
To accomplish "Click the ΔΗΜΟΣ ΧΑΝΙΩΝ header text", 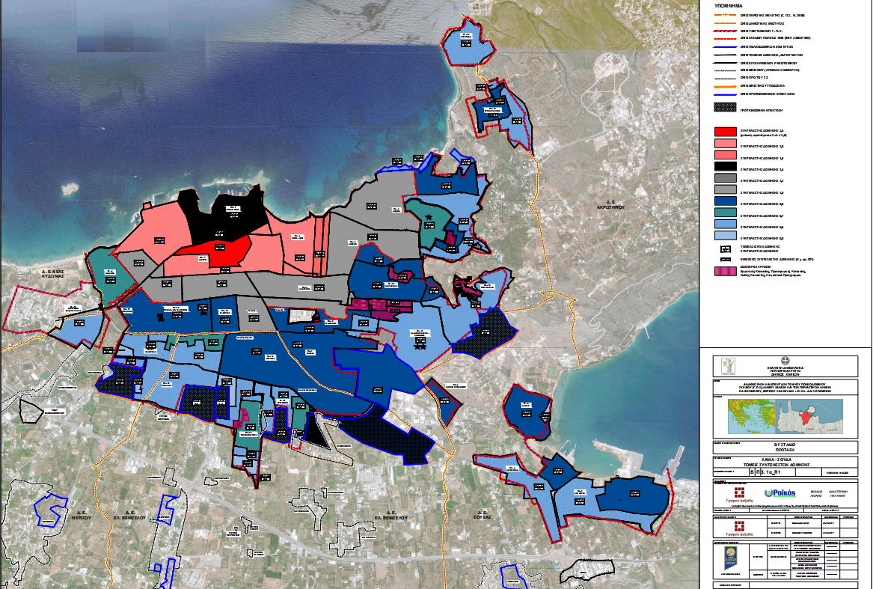I will pyautogui.click(x=785, y=376).
